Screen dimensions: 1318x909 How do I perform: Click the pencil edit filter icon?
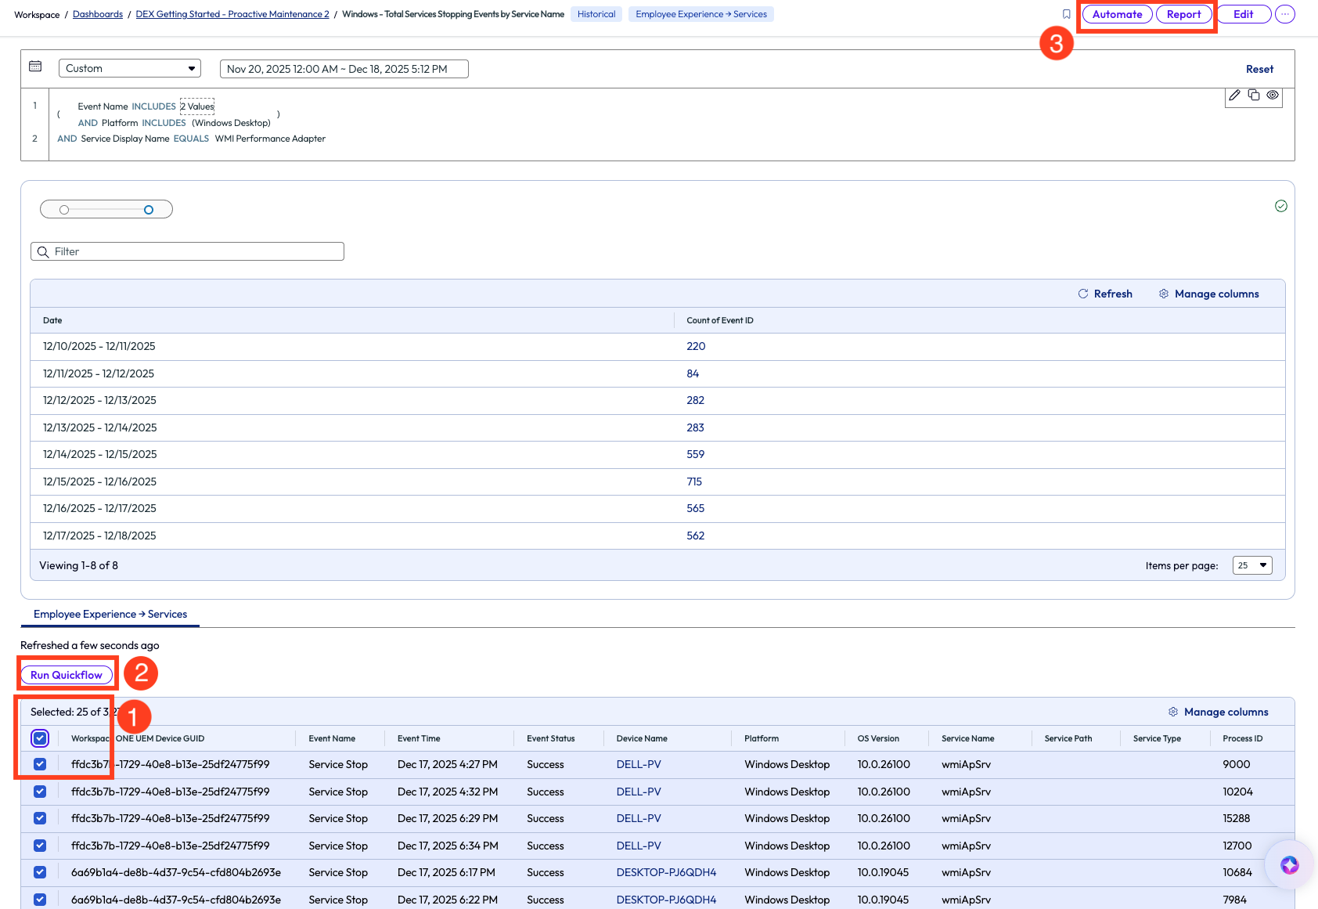(1234, 96)
